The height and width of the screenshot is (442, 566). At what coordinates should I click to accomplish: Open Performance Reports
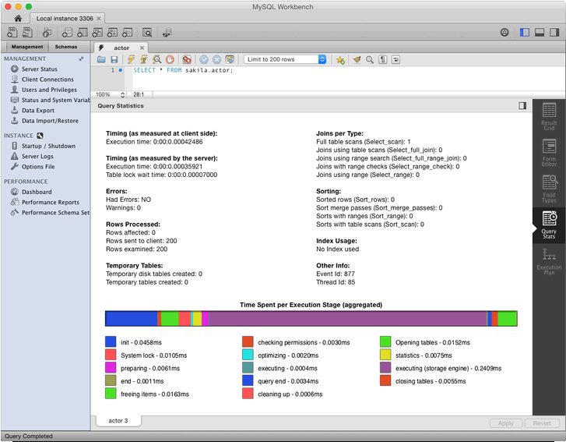click(50, 203)
